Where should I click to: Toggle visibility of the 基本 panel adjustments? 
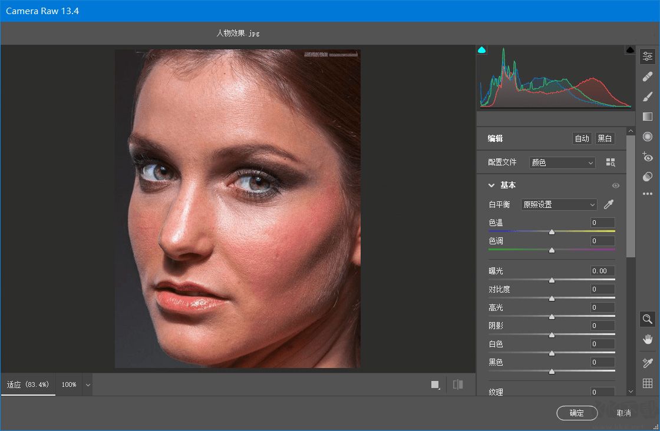(616, 185)
